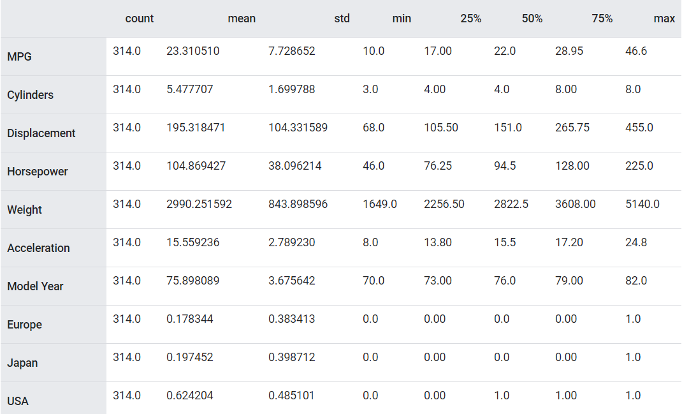Click the Horsepower row label
This screenshot has height=414, width=682.
[x=37, y=172]
